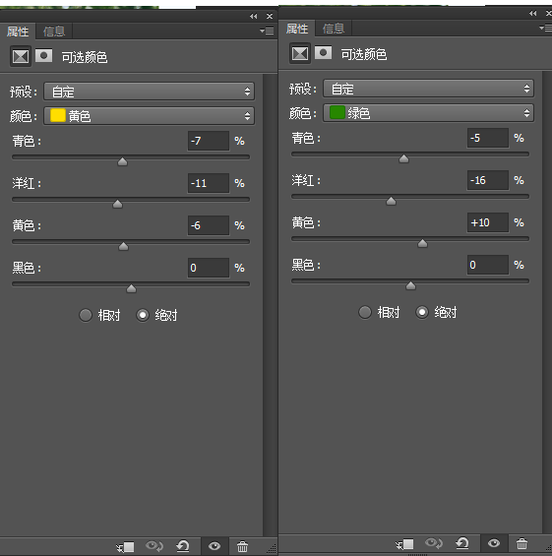Reset adjustment defaults in right panel
The image size is (552, 556).
pos(462,543)
